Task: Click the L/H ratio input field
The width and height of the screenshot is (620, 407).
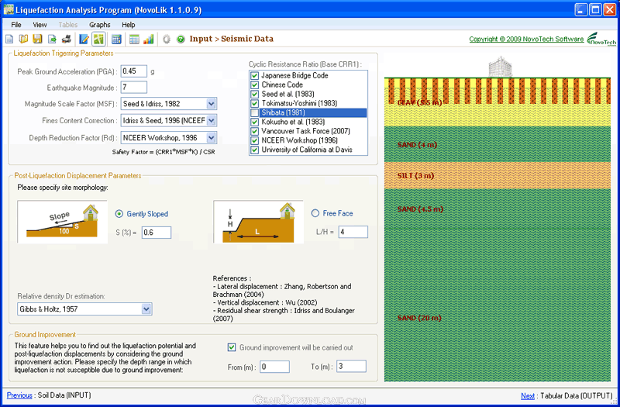Action: pos(353,232)
